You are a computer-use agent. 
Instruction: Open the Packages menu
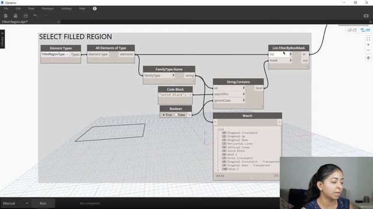coord(48,9)
